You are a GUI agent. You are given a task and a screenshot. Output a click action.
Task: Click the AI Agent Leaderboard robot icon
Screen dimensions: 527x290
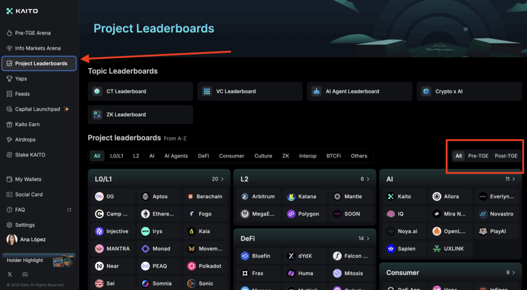(317, 92)
